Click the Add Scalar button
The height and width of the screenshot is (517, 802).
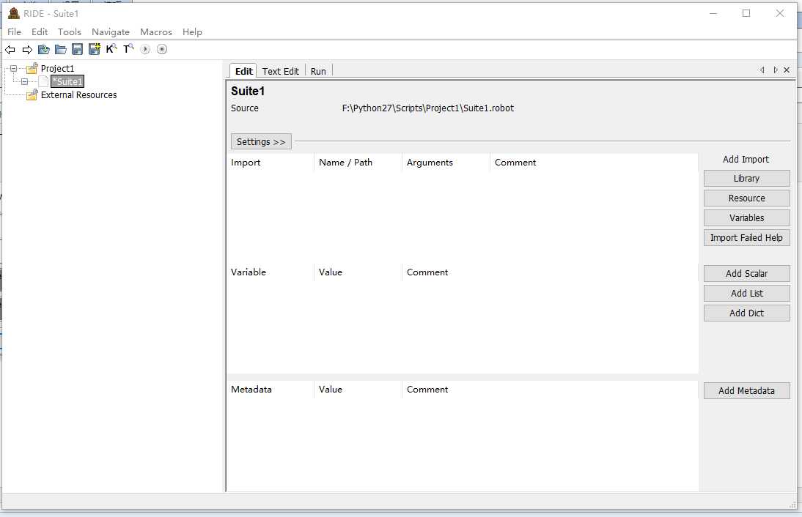pos(746,273)
